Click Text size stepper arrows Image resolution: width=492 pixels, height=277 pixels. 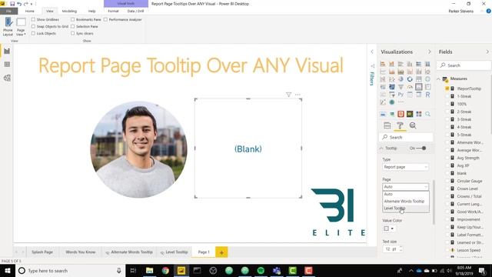pos(401,249)
